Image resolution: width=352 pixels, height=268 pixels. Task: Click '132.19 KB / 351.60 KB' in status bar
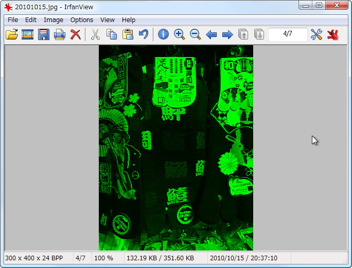point(160,258)
